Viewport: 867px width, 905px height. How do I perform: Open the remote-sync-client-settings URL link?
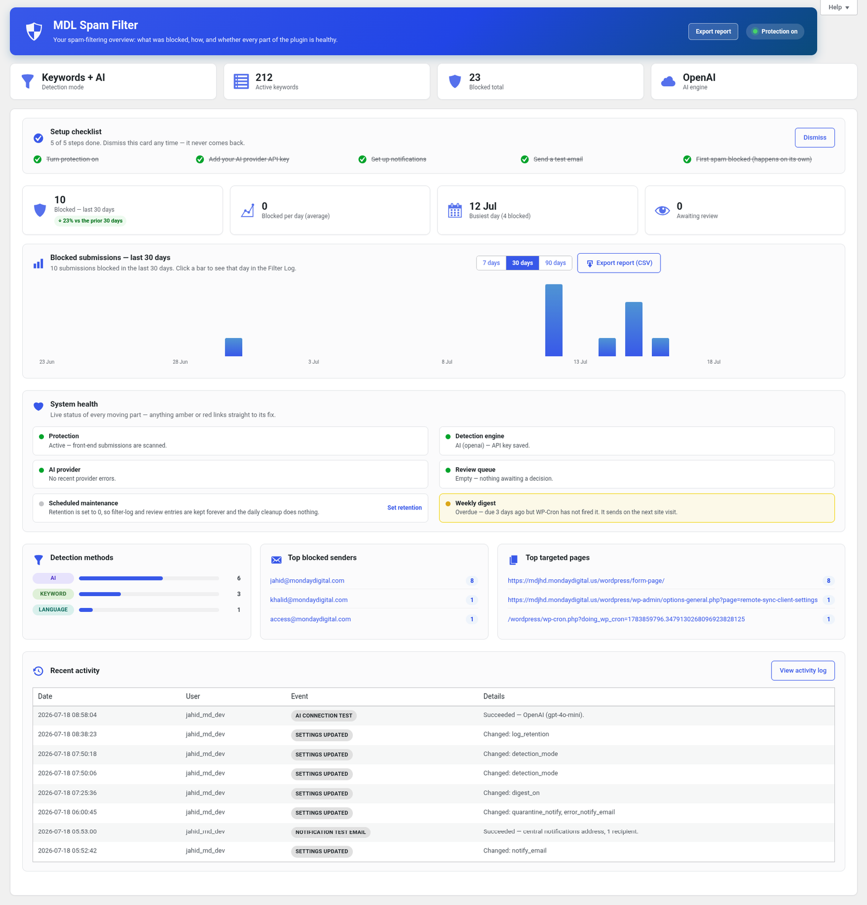tap(663, 600)
